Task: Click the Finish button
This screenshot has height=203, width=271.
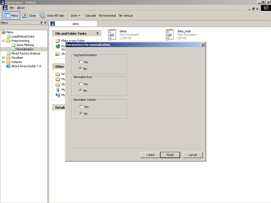Action: (170, 155)
